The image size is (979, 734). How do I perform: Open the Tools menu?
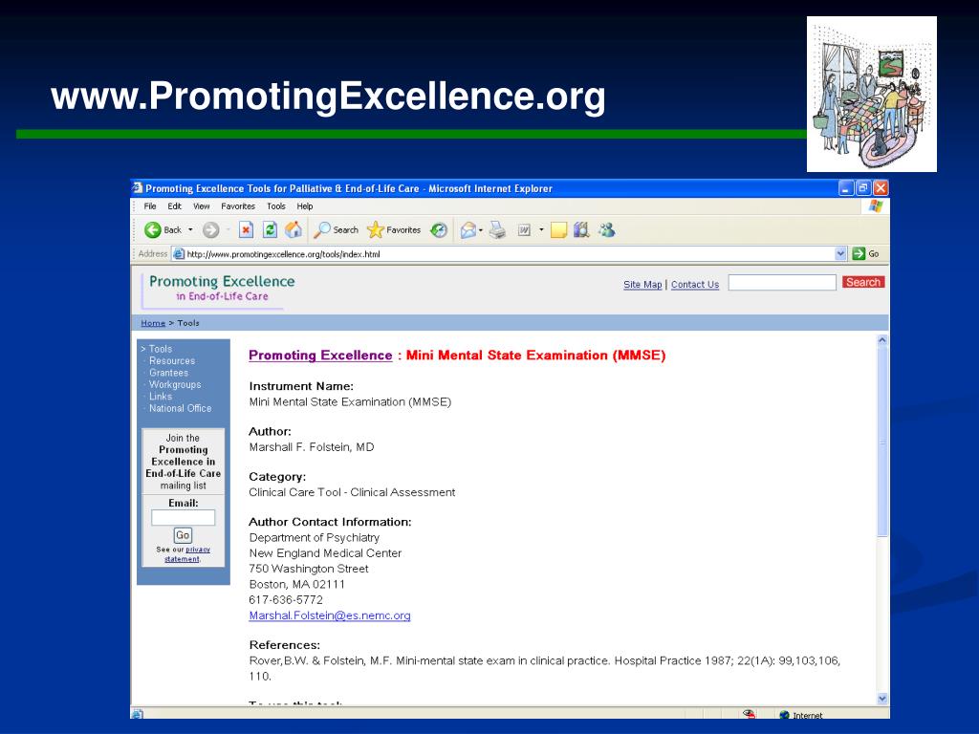click(x=276, y=206)
